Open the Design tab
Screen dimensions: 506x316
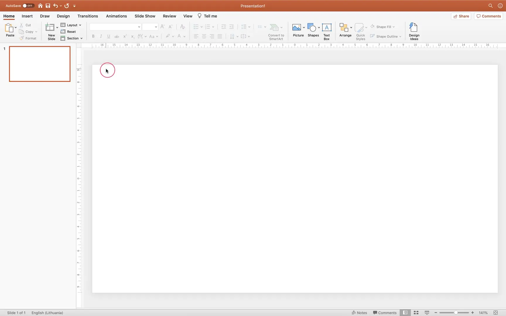click(63, 16)
